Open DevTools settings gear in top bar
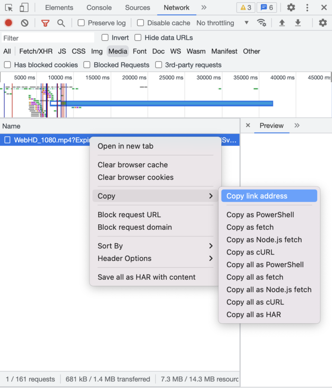The height and width of the screenshot is (388, 332). click(x=291, y=8)
